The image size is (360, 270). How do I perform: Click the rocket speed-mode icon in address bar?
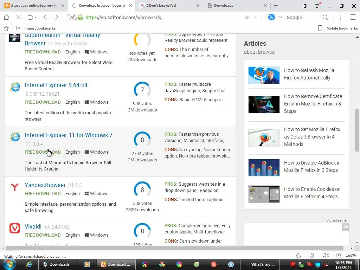tap(72, 17)
